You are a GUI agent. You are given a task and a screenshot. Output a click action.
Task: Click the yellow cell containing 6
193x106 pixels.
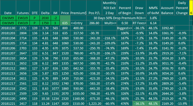(191, 8)
